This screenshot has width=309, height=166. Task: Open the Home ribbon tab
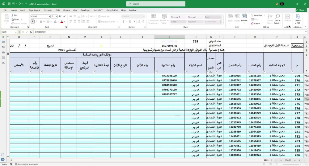(14, 10)
